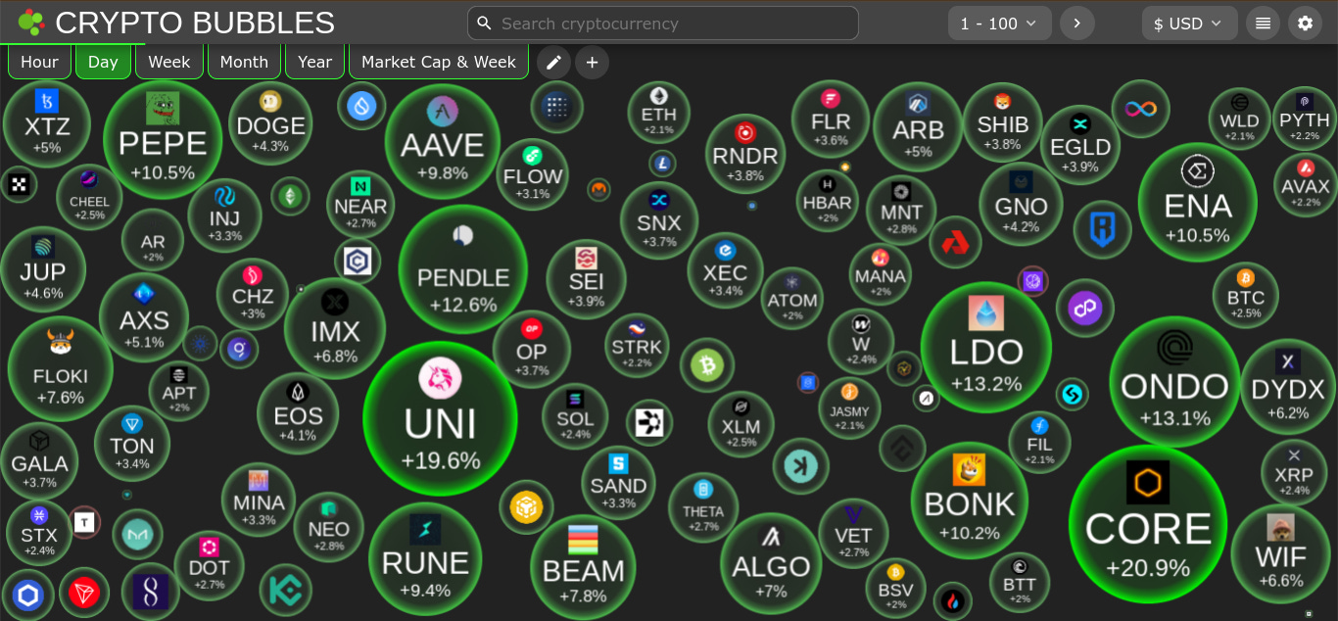This screenshot has height=621, width=1338.
Task: Click the BTC +2.5% bubble
Action: pyautogui.click(x=1246, y=295)
